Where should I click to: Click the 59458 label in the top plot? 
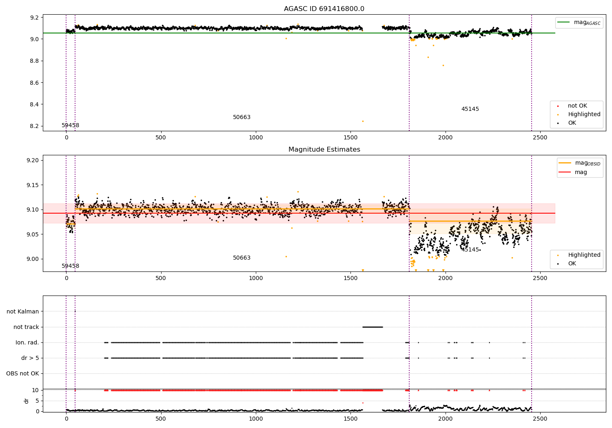pos(71,126)
